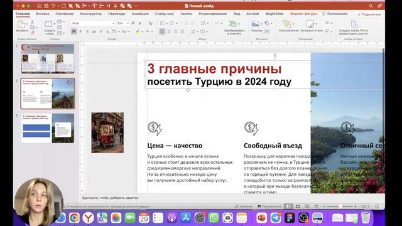Open Google Chrome from the Dock
The height and width of the screenshot is (226, 402).
(x=74, y=218)
